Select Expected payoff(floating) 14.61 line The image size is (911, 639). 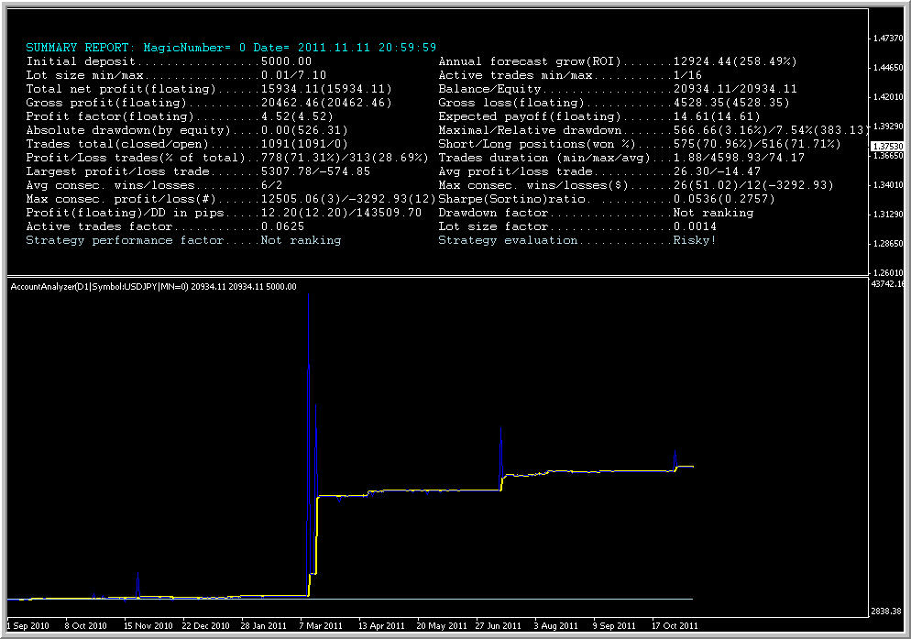[599, 116]
